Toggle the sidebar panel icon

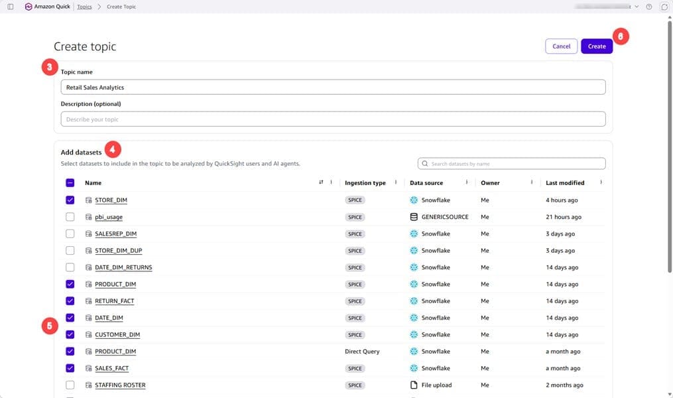[11, 7]
